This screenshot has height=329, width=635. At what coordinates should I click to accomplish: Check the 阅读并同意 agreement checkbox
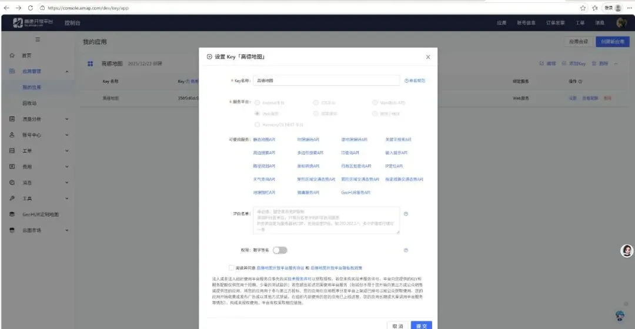click(231, 267)
